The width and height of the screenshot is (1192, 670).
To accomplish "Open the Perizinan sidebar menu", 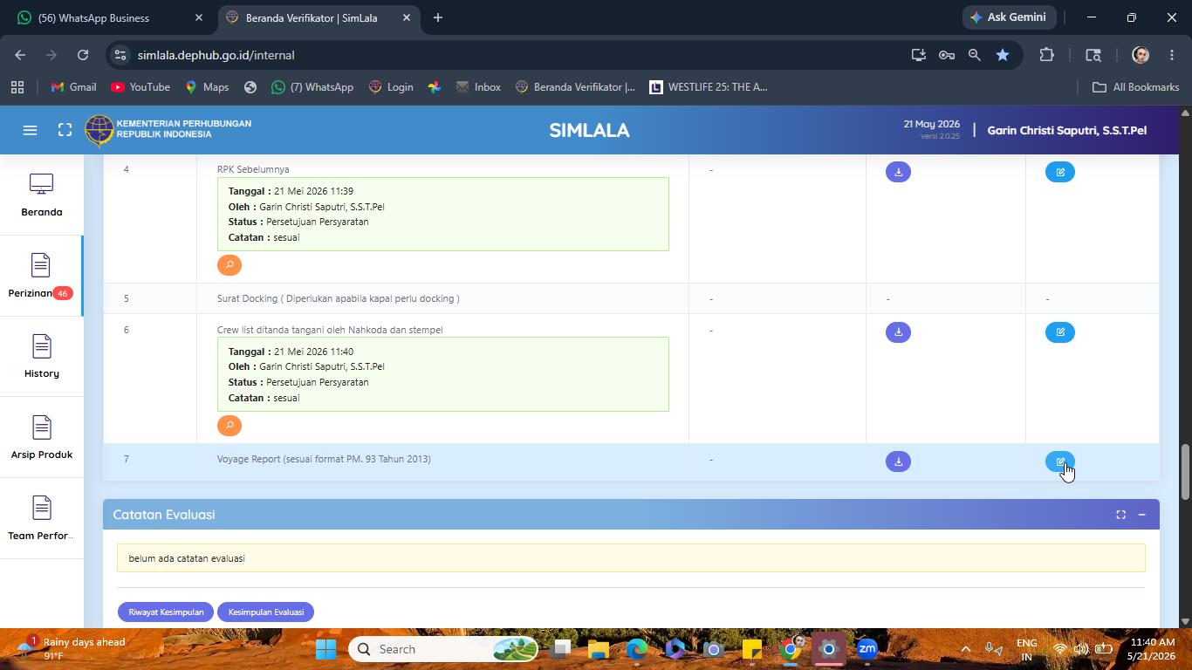I will (x=41, y=276).
